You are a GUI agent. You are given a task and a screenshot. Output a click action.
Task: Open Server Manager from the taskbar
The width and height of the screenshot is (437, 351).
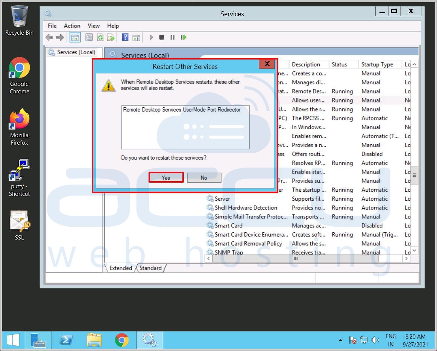(x=38, y=340)
